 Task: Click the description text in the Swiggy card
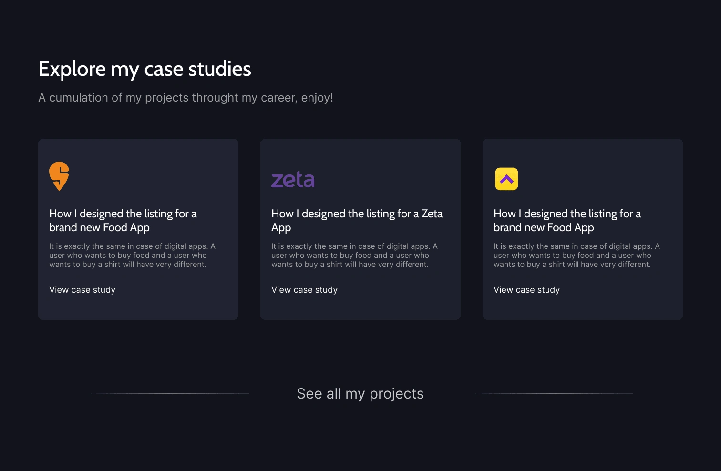(x=132, y=256)
